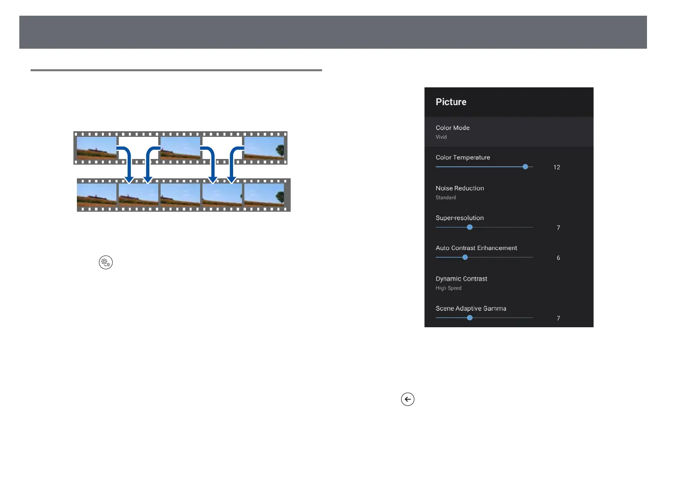Viewport: 678px width, 479px height.
Task: Adjust the Super-resolution slider
Action: click(x=484, y=227)
